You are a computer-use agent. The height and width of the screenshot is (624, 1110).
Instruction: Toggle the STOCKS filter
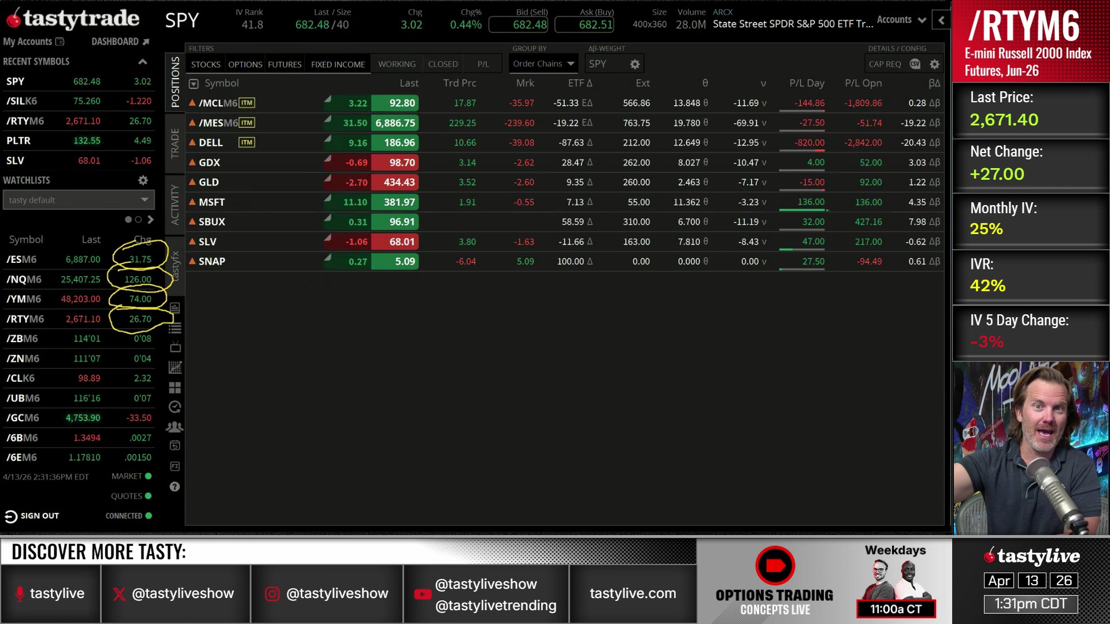206,64
